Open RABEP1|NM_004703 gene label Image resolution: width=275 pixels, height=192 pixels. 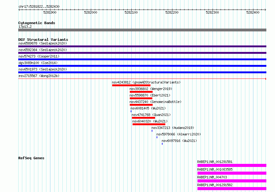[212, 177]
